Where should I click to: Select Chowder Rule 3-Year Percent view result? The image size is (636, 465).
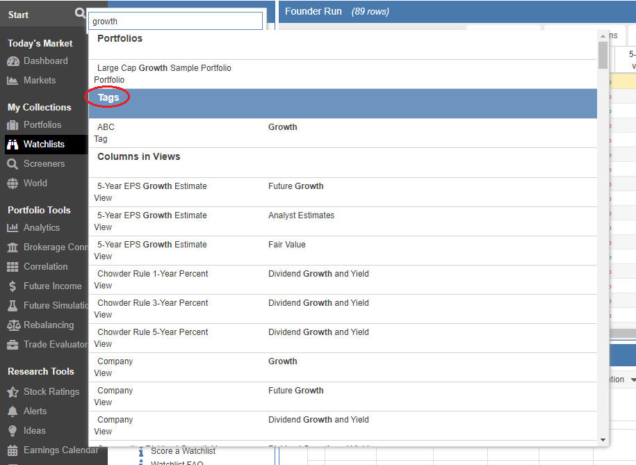[x=153, y=303]
